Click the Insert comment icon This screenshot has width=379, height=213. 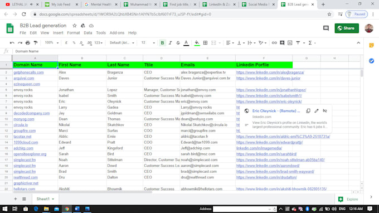(x=282, y=43)
